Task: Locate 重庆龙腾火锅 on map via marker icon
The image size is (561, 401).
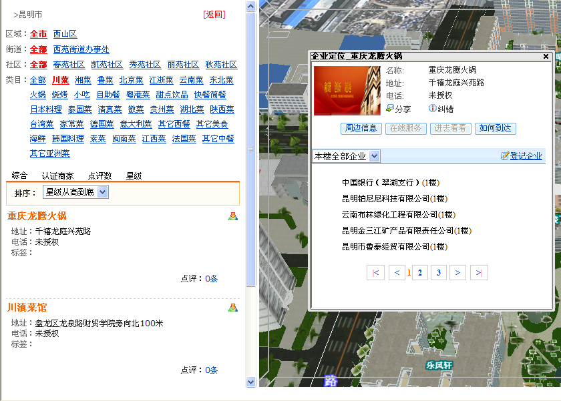Action: pyautogui.click(x=233, y=216)
